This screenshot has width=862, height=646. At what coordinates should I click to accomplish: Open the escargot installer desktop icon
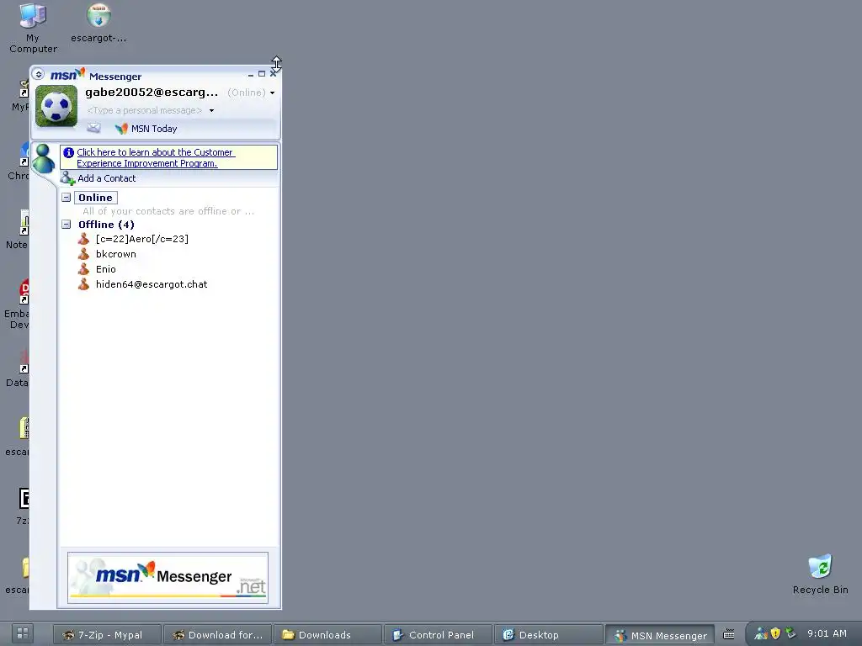point(98,23)
